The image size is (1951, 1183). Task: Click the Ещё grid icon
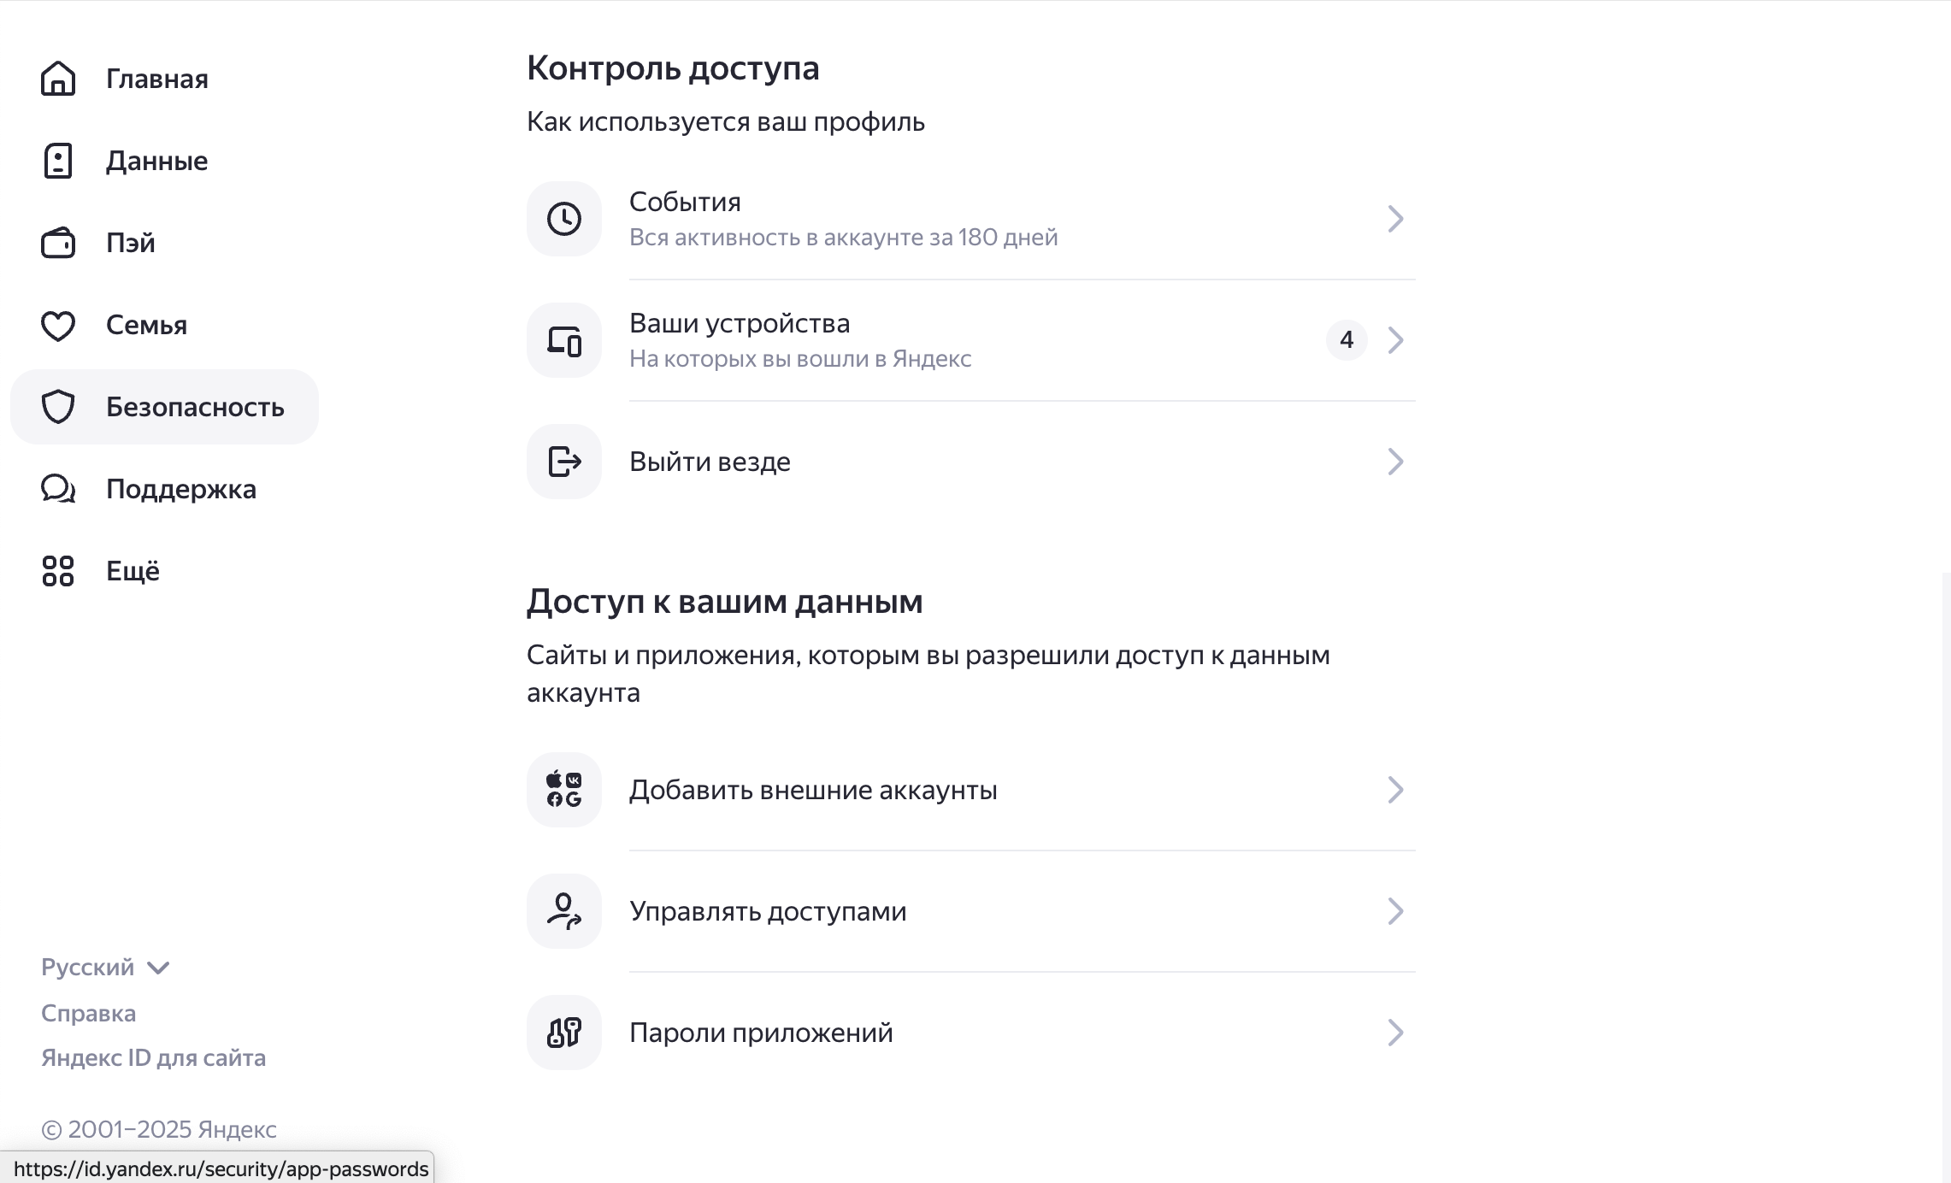tap(57, 571)
